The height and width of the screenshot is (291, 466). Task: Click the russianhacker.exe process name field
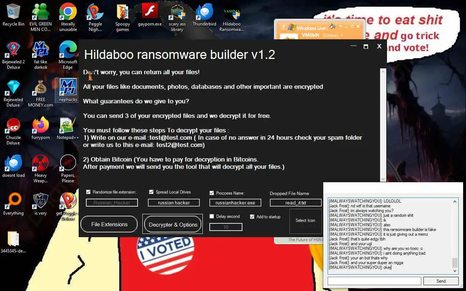click(235, 203)
